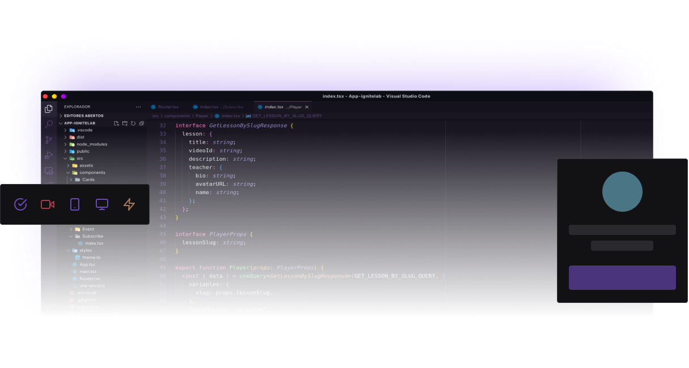Refresh the Explorer using its refresh icon

click(x=133, y=123)
